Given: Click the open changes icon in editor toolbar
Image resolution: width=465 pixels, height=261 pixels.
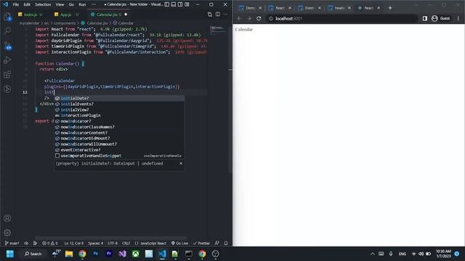Looking at the screenshot, I should point(210,14).
